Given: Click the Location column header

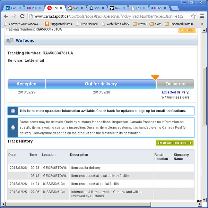Looking at the screenshot, I should click(49, 155).
